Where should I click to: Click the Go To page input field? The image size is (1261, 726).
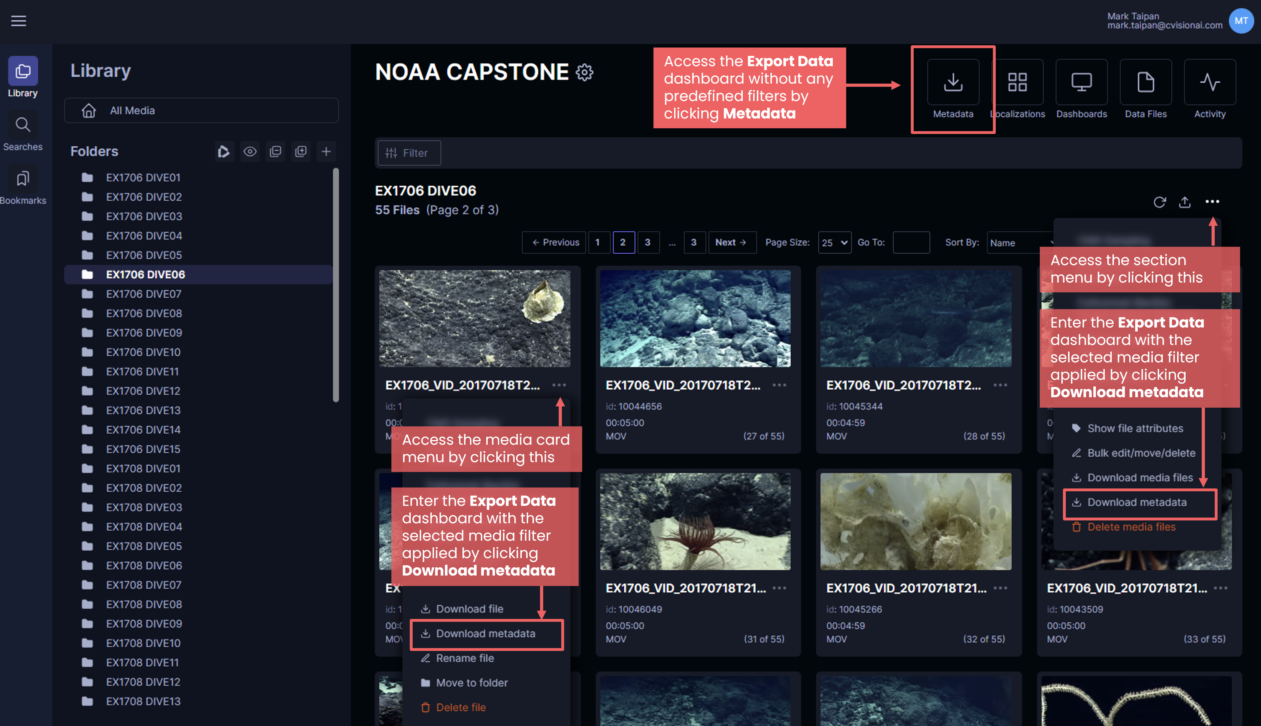point(911,242)
